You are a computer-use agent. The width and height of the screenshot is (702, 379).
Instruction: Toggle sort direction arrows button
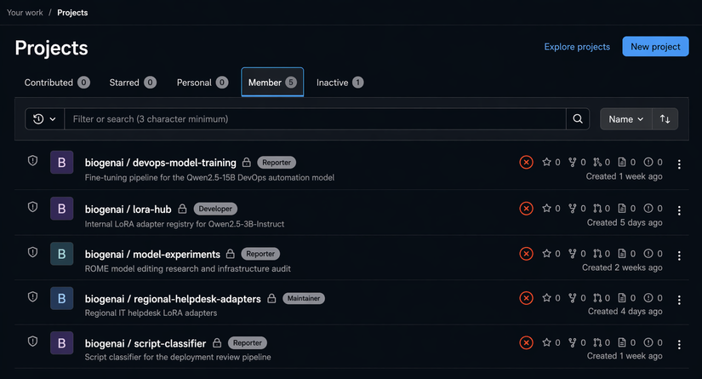[665, 119]
